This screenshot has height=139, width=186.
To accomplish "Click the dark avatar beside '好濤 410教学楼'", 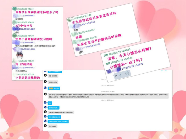I will (x=45, y=75).
